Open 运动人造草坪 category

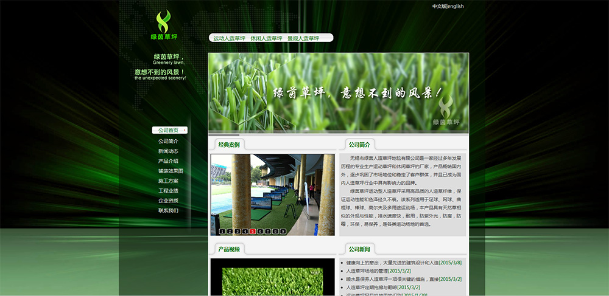pyautogui.click(x=229, y=38)
